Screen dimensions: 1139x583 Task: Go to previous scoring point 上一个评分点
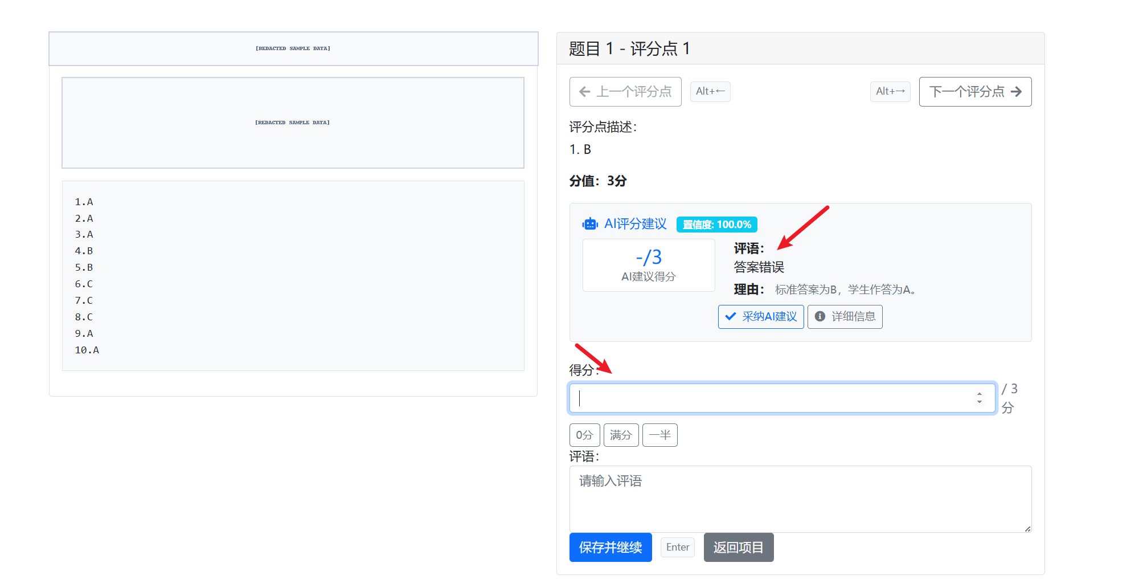click(x=625, y=92)
